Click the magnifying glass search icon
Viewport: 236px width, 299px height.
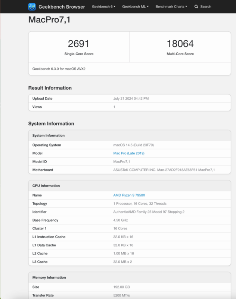[x=196, y=7]
